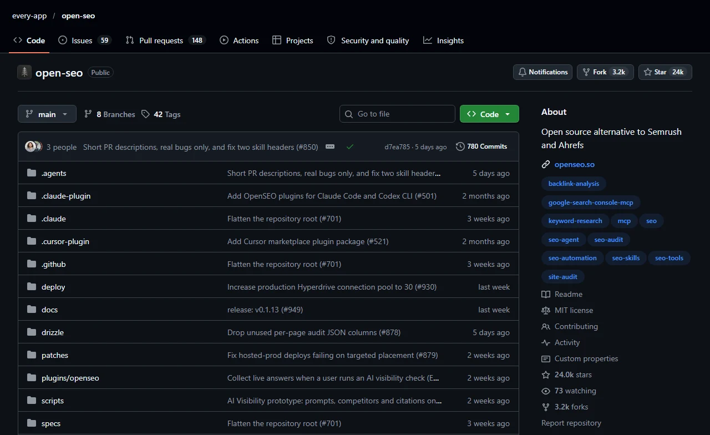710x435 pixels.
Task: Click the folder icon for the deploy row
Action: pos(32,287)
